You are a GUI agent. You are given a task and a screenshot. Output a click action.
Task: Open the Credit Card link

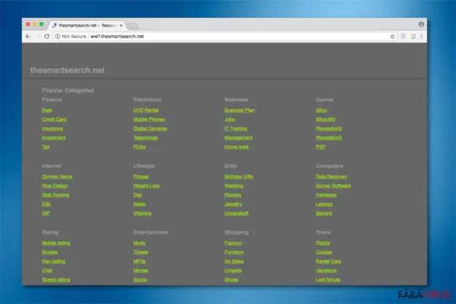click(x=54, y=119)
